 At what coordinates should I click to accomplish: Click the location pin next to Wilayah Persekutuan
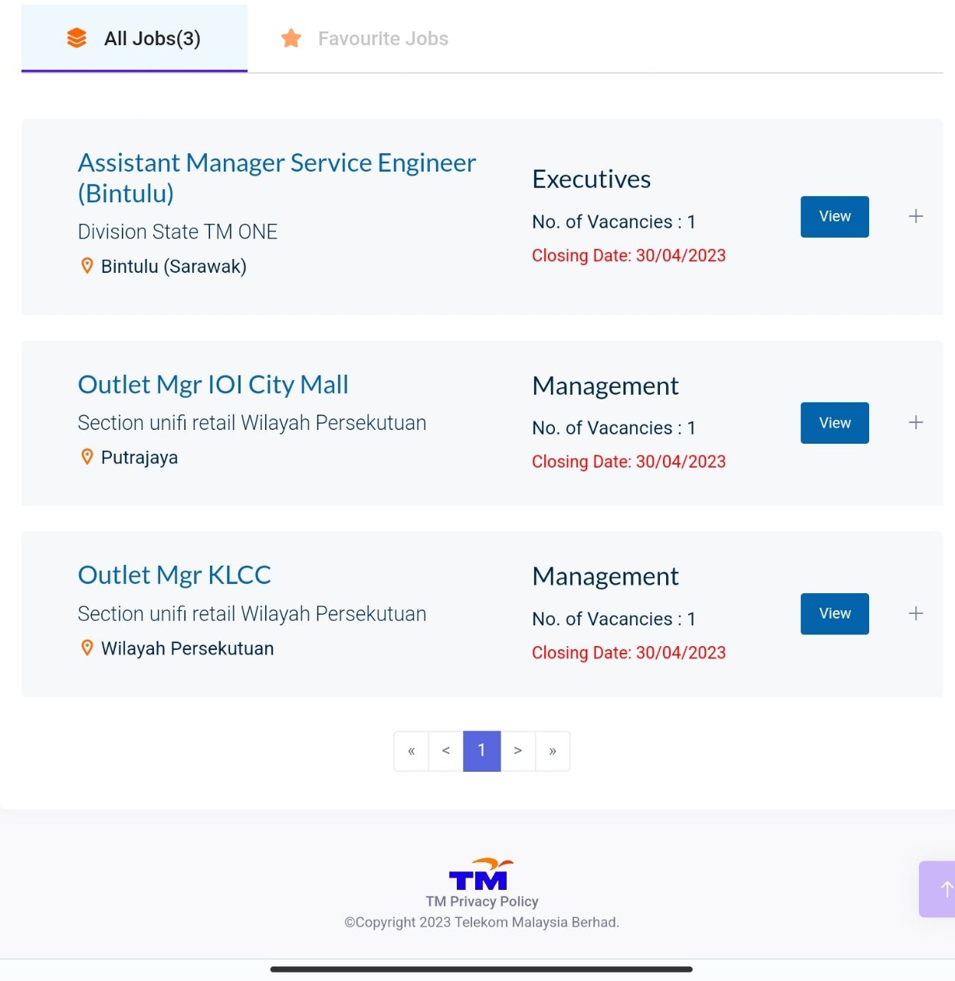(87, 648)
